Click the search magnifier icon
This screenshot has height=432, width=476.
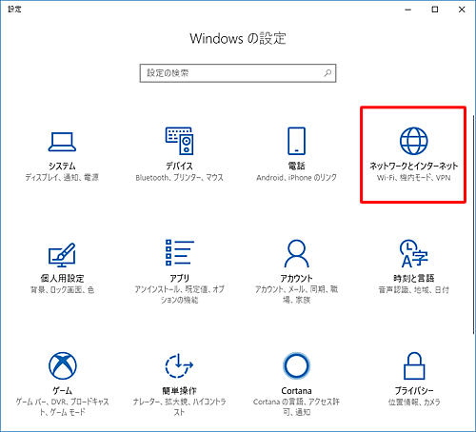pyautogui.click(x=327, y=73)
